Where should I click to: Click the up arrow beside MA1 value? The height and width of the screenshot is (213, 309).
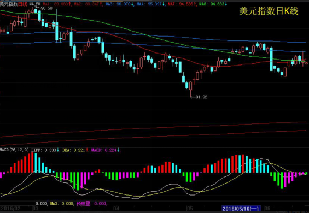(x=70, y=4)
